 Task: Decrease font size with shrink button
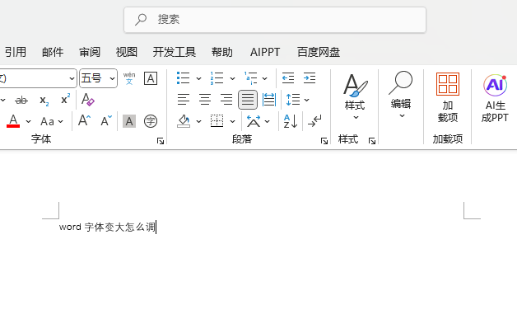point(106,121)
